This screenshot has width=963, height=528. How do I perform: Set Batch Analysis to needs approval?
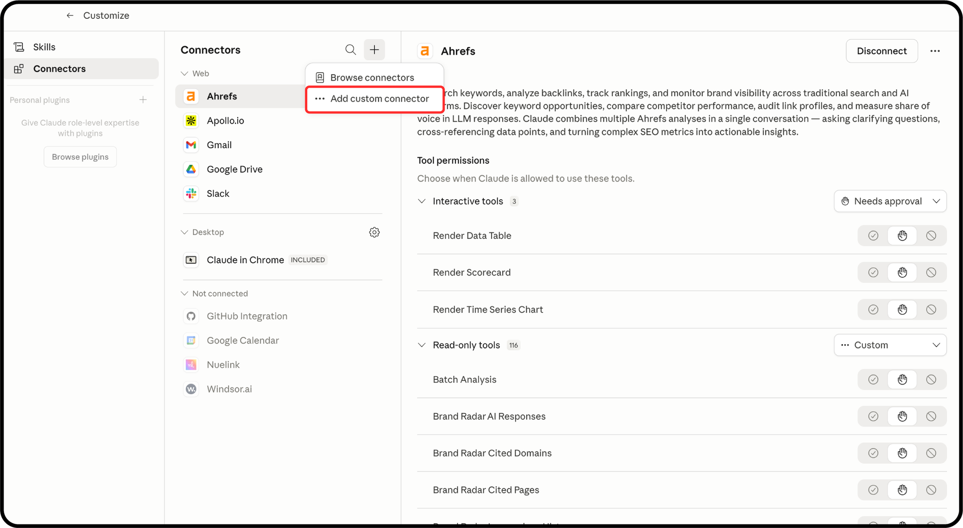902,379
